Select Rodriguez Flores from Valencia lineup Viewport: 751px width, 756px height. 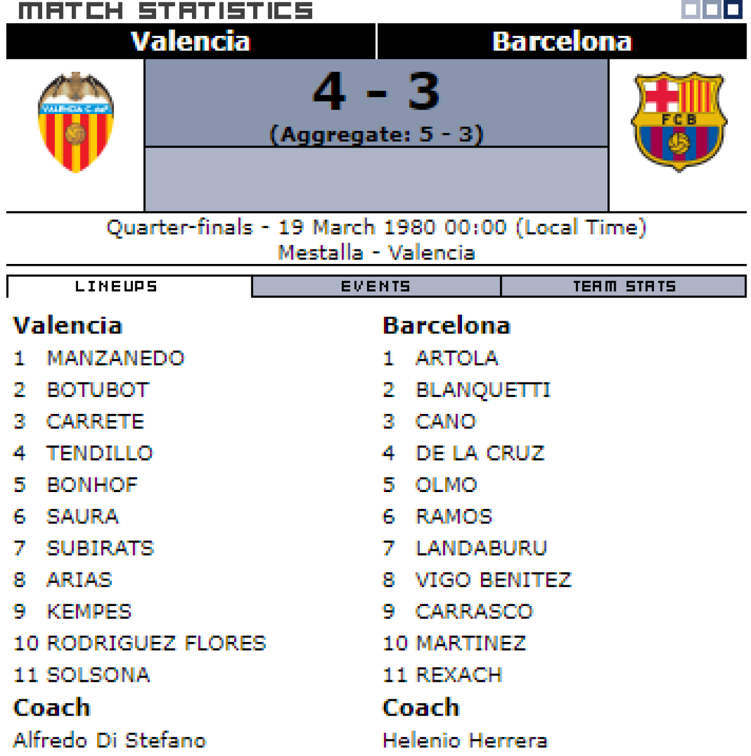[x=156, y=643]
